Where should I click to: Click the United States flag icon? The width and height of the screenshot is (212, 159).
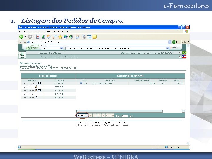pos(184,57)
